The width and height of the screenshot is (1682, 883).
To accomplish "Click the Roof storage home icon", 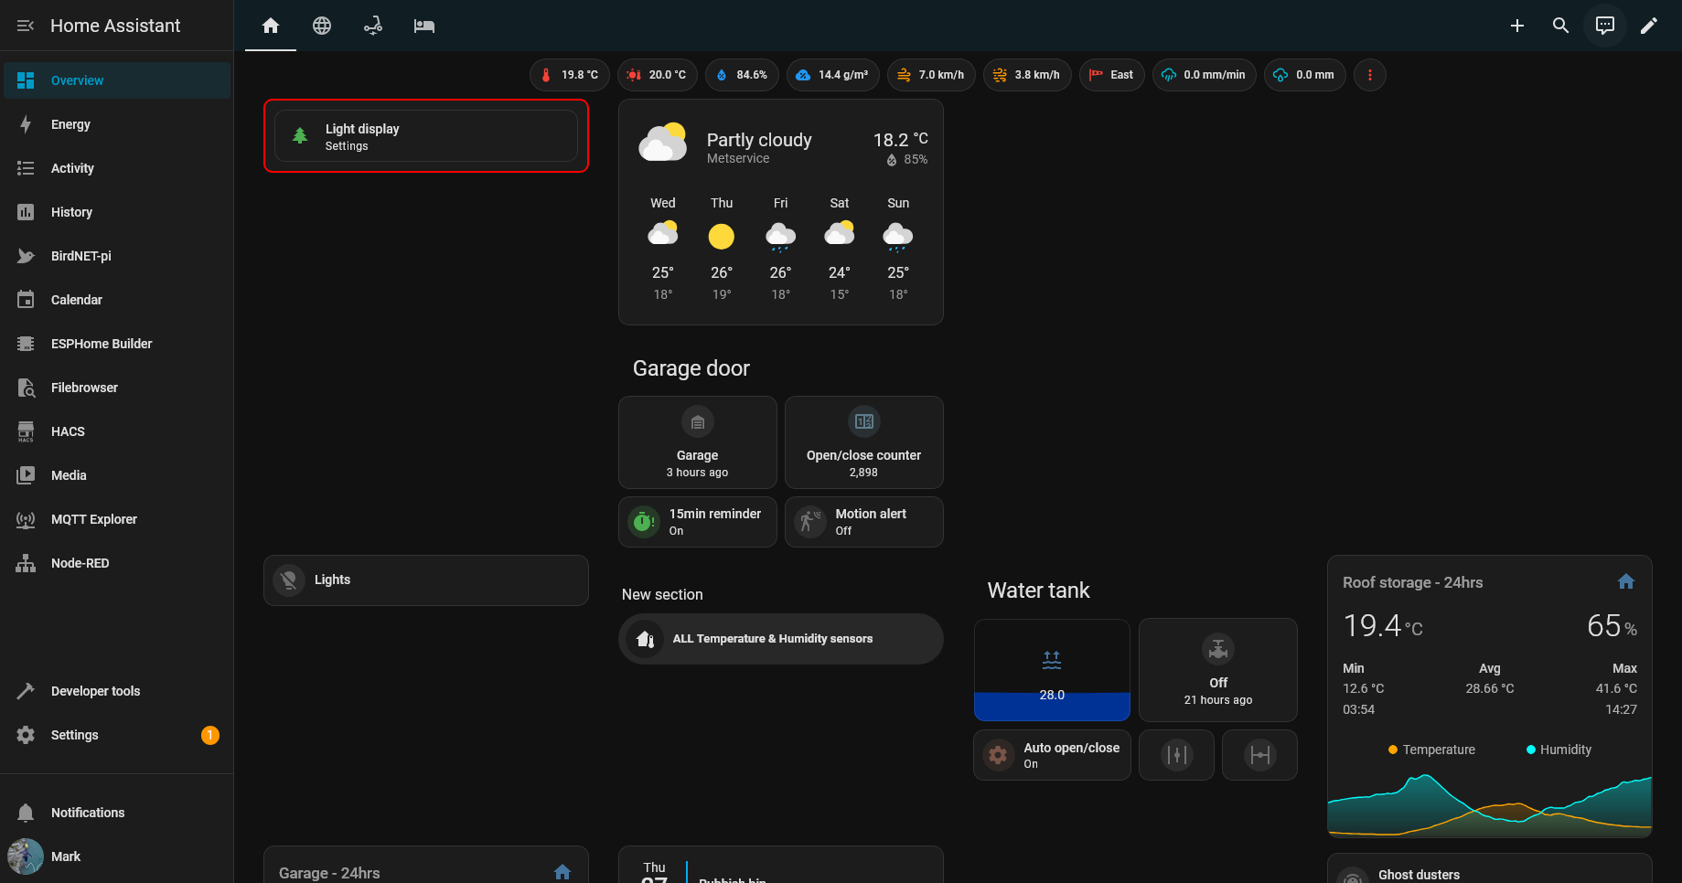I will [x=1626, y=581].
